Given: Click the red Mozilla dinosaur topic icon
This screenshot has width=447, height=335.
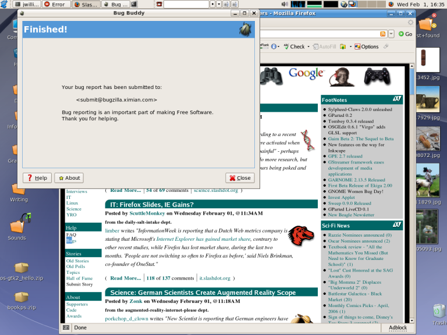Looking at the screenshot, I should tap(301, 236).
